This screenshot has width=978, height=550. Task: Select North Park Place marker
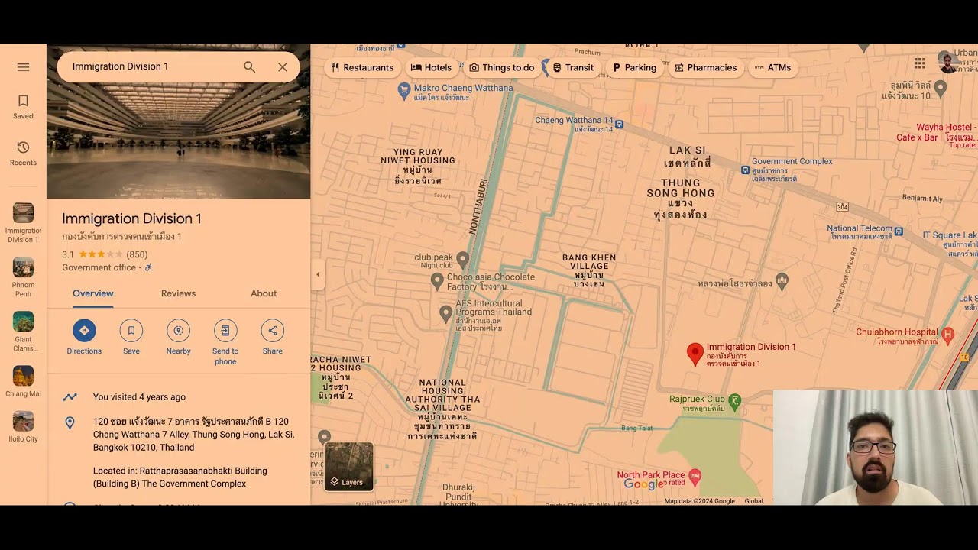coord(695,477)
